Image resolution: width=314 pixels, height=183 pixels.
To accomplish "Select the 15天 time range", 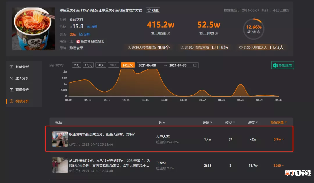I will pyautogui.click(x=88, y=65).
